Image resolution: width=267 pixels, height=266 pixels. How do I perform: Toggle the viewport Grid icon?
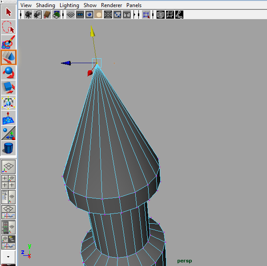pos(70,15)
